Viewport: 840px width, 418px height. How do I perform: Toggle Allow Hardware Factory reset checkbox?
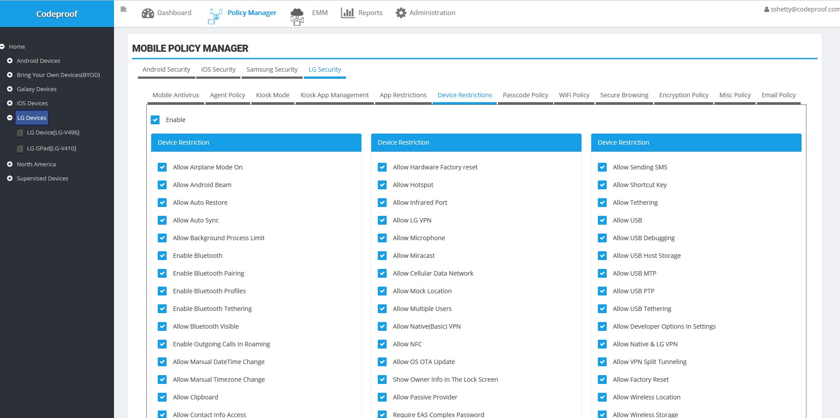pos(382,167)
